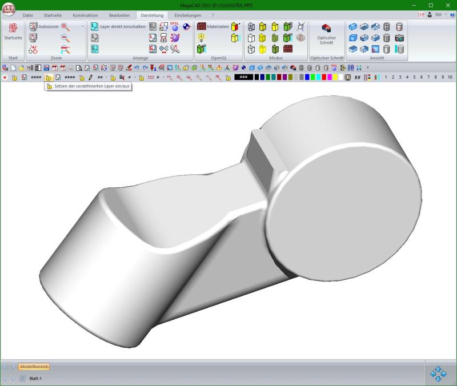The width and height of the screenshot is (457, 386).
Task: Select the Modellbereich tab
Action: 34,367
